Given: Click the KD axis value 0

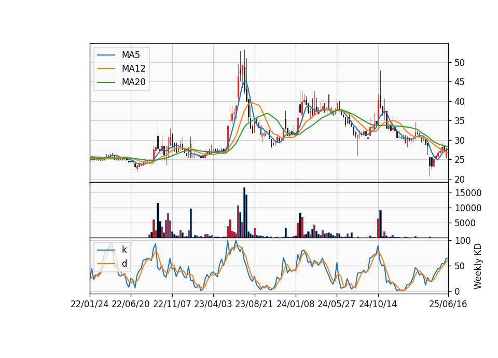Looking at the screenshot, I should point(457,291).
